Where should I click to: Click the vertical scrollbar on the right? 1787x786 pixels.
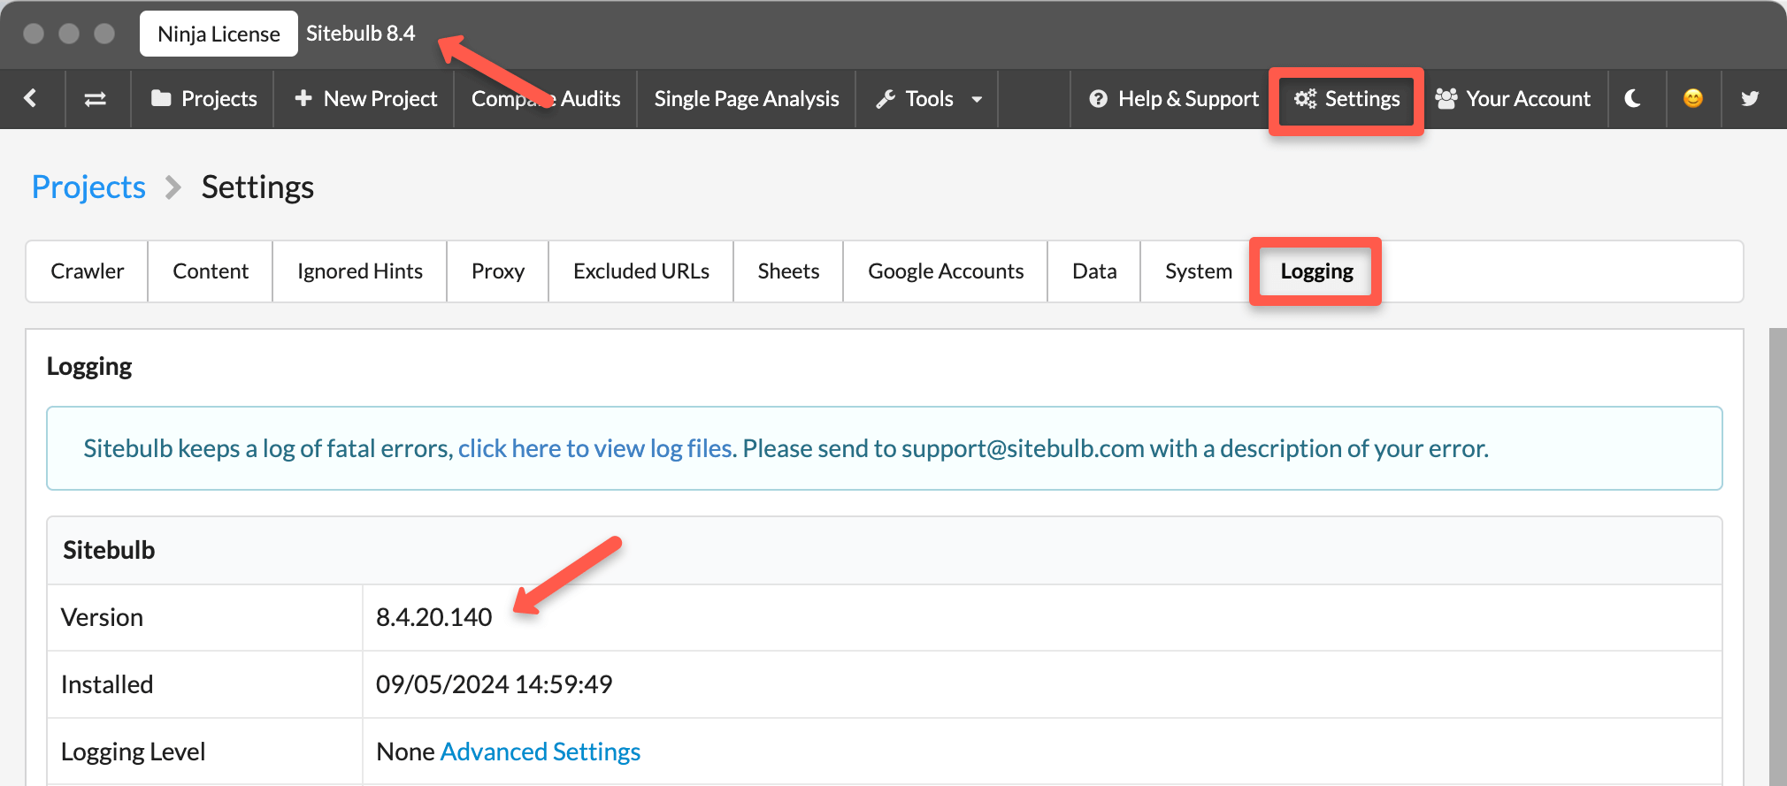[x=1777, y=557]
